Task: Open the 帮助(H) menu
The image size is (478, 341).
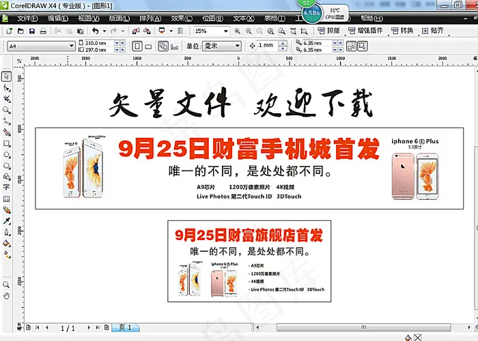Action: tap(371, 18)
